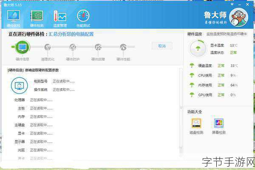255x170 pixels.
Task: Click the 电脑型号 row label
Action: 41,81
